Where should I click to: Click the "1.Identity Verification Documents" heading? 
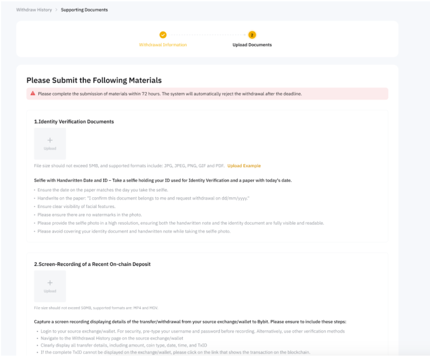point(74,122)
